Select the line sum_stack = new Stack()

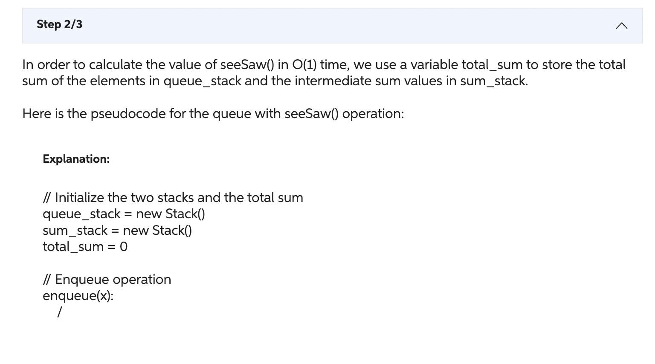click(117, 230)
